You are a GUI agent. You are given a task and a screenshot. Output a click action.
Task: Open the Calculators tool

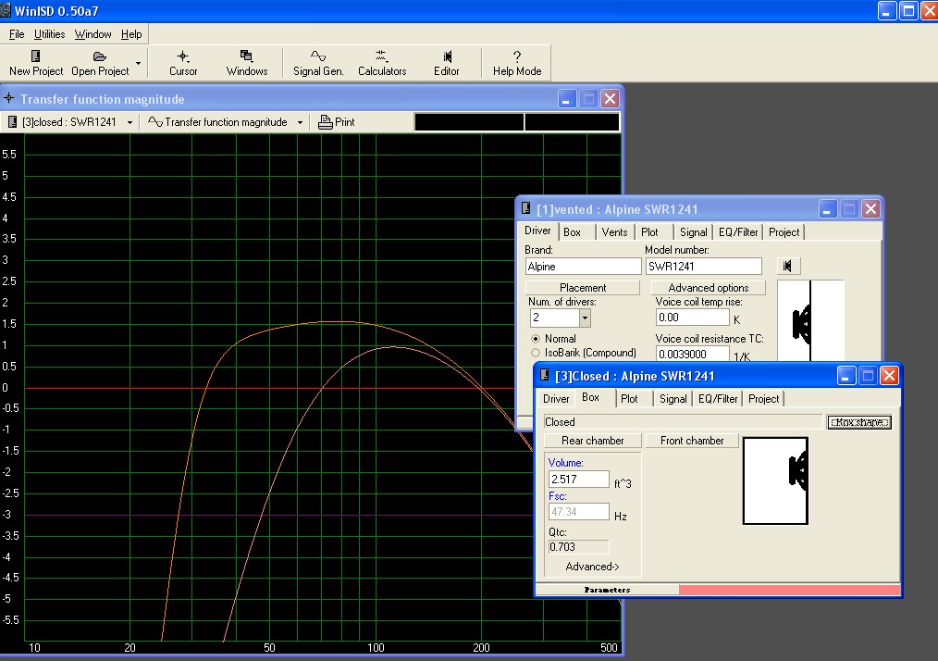(x=381, y=56)
